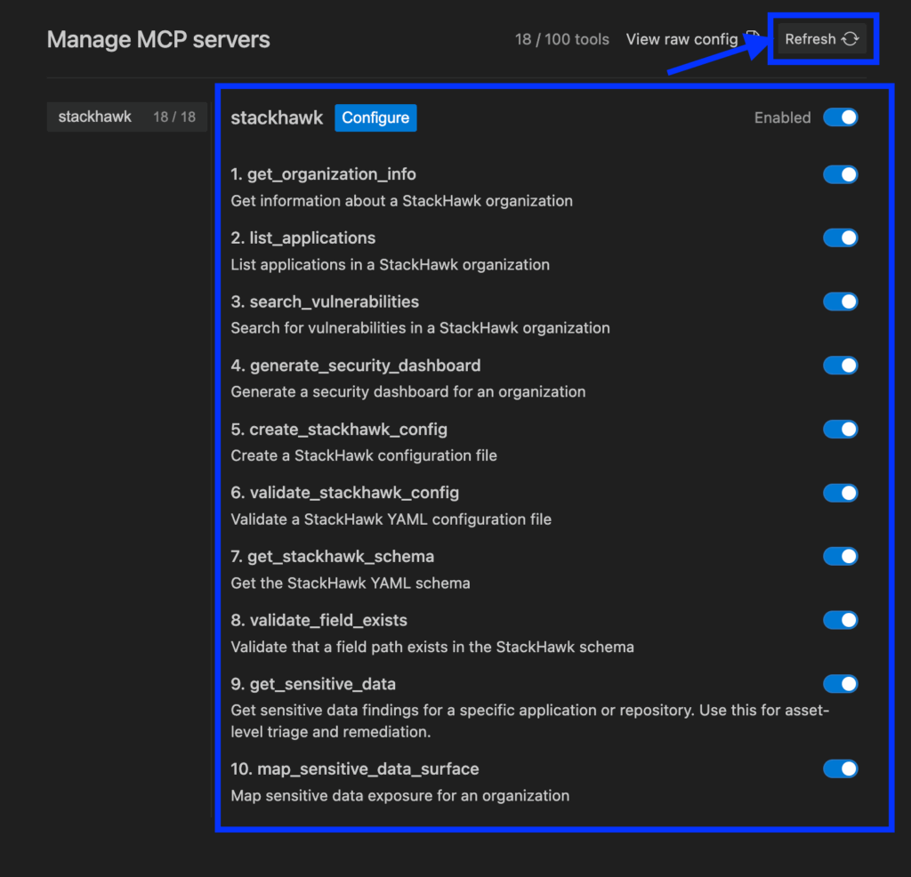
Task: Toggle off get_organization_info tool
Action: click(840, 174)
